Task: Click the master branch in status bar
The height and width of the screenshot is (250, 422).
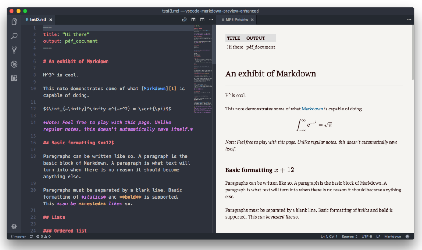Action: point(18,237)
